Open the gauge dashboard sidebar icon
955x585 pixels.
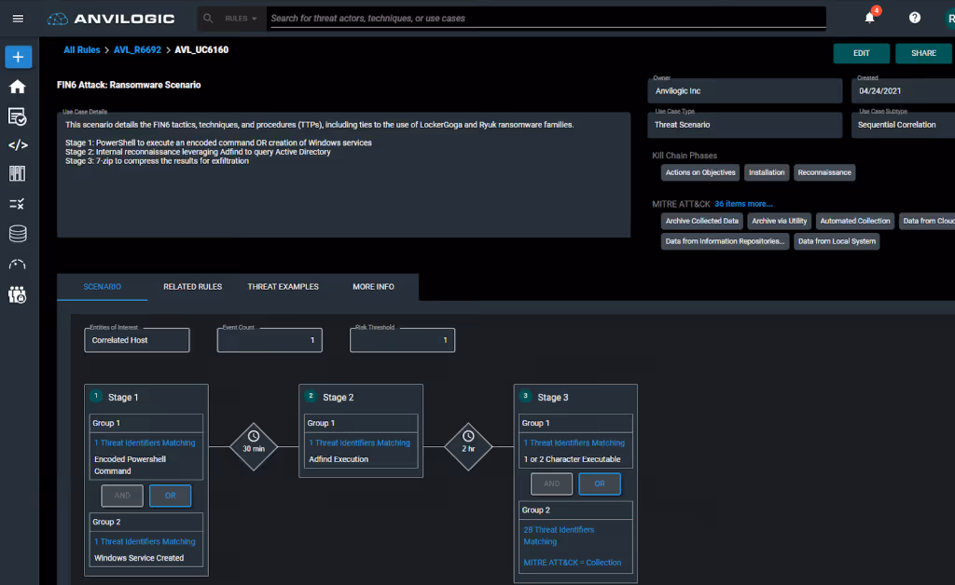click(x=17, y=265)
